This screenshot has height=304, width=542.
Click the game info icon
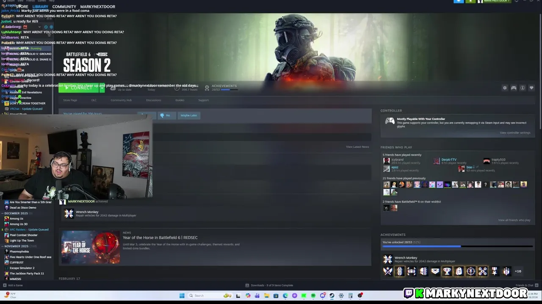pos(523,88)
